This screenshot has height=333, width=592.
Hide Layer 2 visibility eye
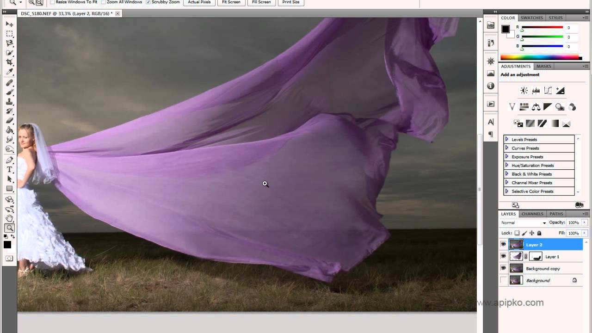(504, 244)
